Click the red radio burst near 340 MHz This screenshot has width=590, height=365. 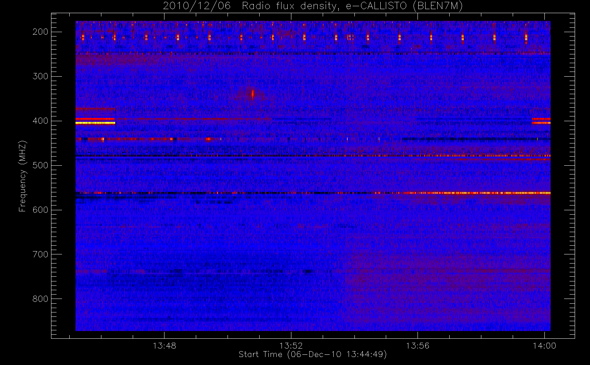(x=252, y=94)
